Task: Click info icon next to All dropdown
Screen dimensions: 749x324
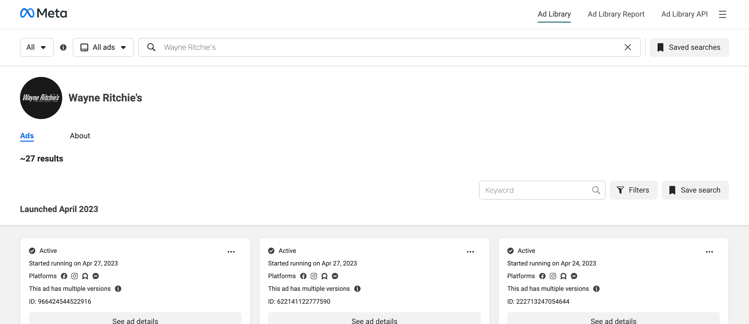Action: 63,47
